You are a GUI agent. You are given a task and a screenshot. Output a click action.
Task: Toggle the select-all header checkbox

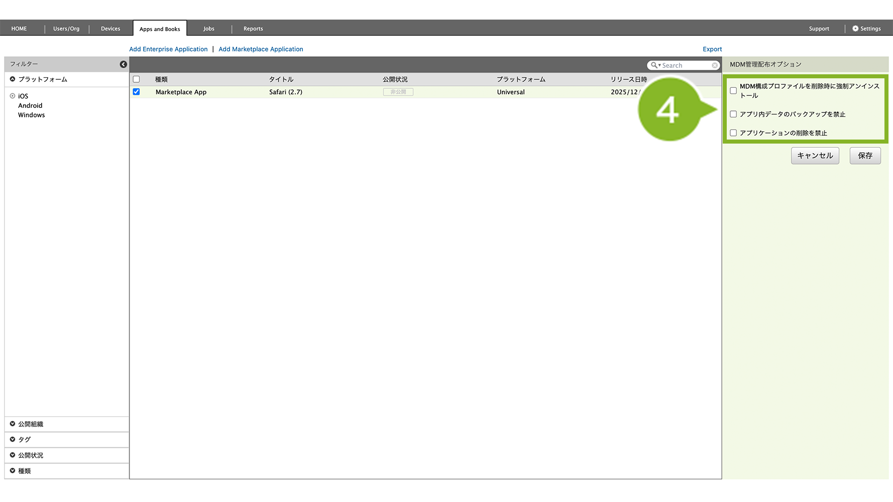[x=136, y=79]
